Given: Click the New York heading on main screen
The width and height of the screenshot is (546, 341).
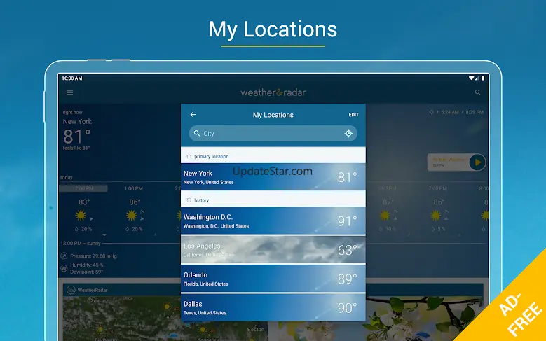Looking at the screenshot, I should [77, 121].
